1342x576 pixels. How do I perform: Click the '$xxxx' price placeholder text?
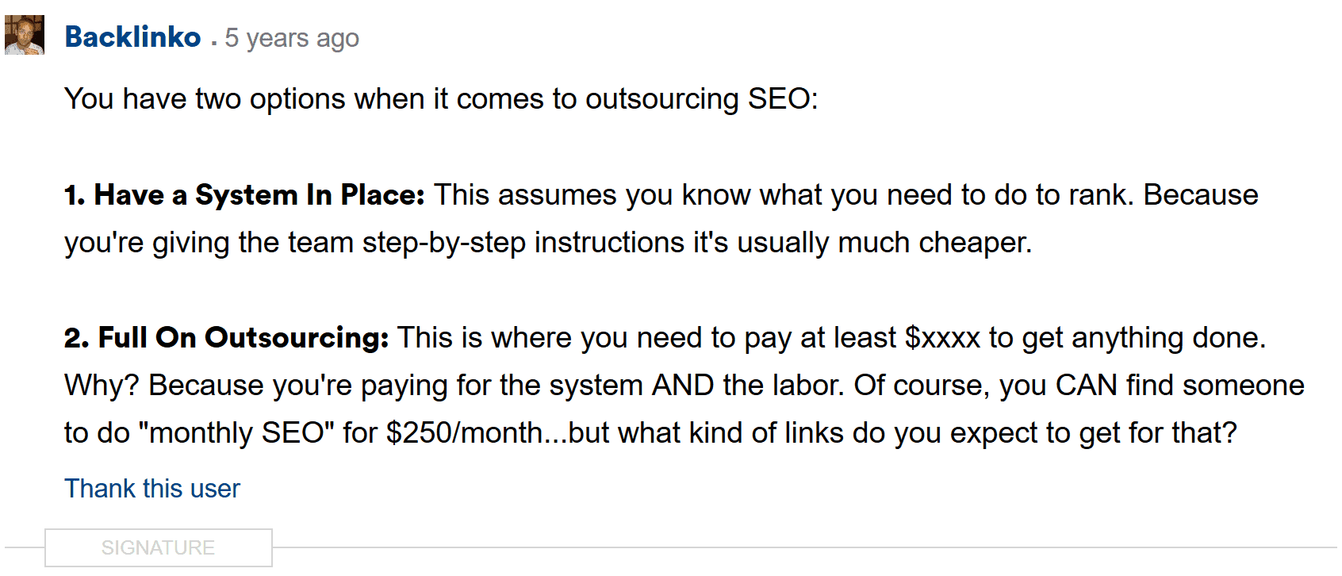pyautogui.click(x=942, y=338)
